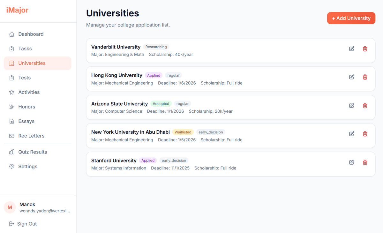
Task: Edit the Stanford University entry
Action: click(x=351, y=162)
